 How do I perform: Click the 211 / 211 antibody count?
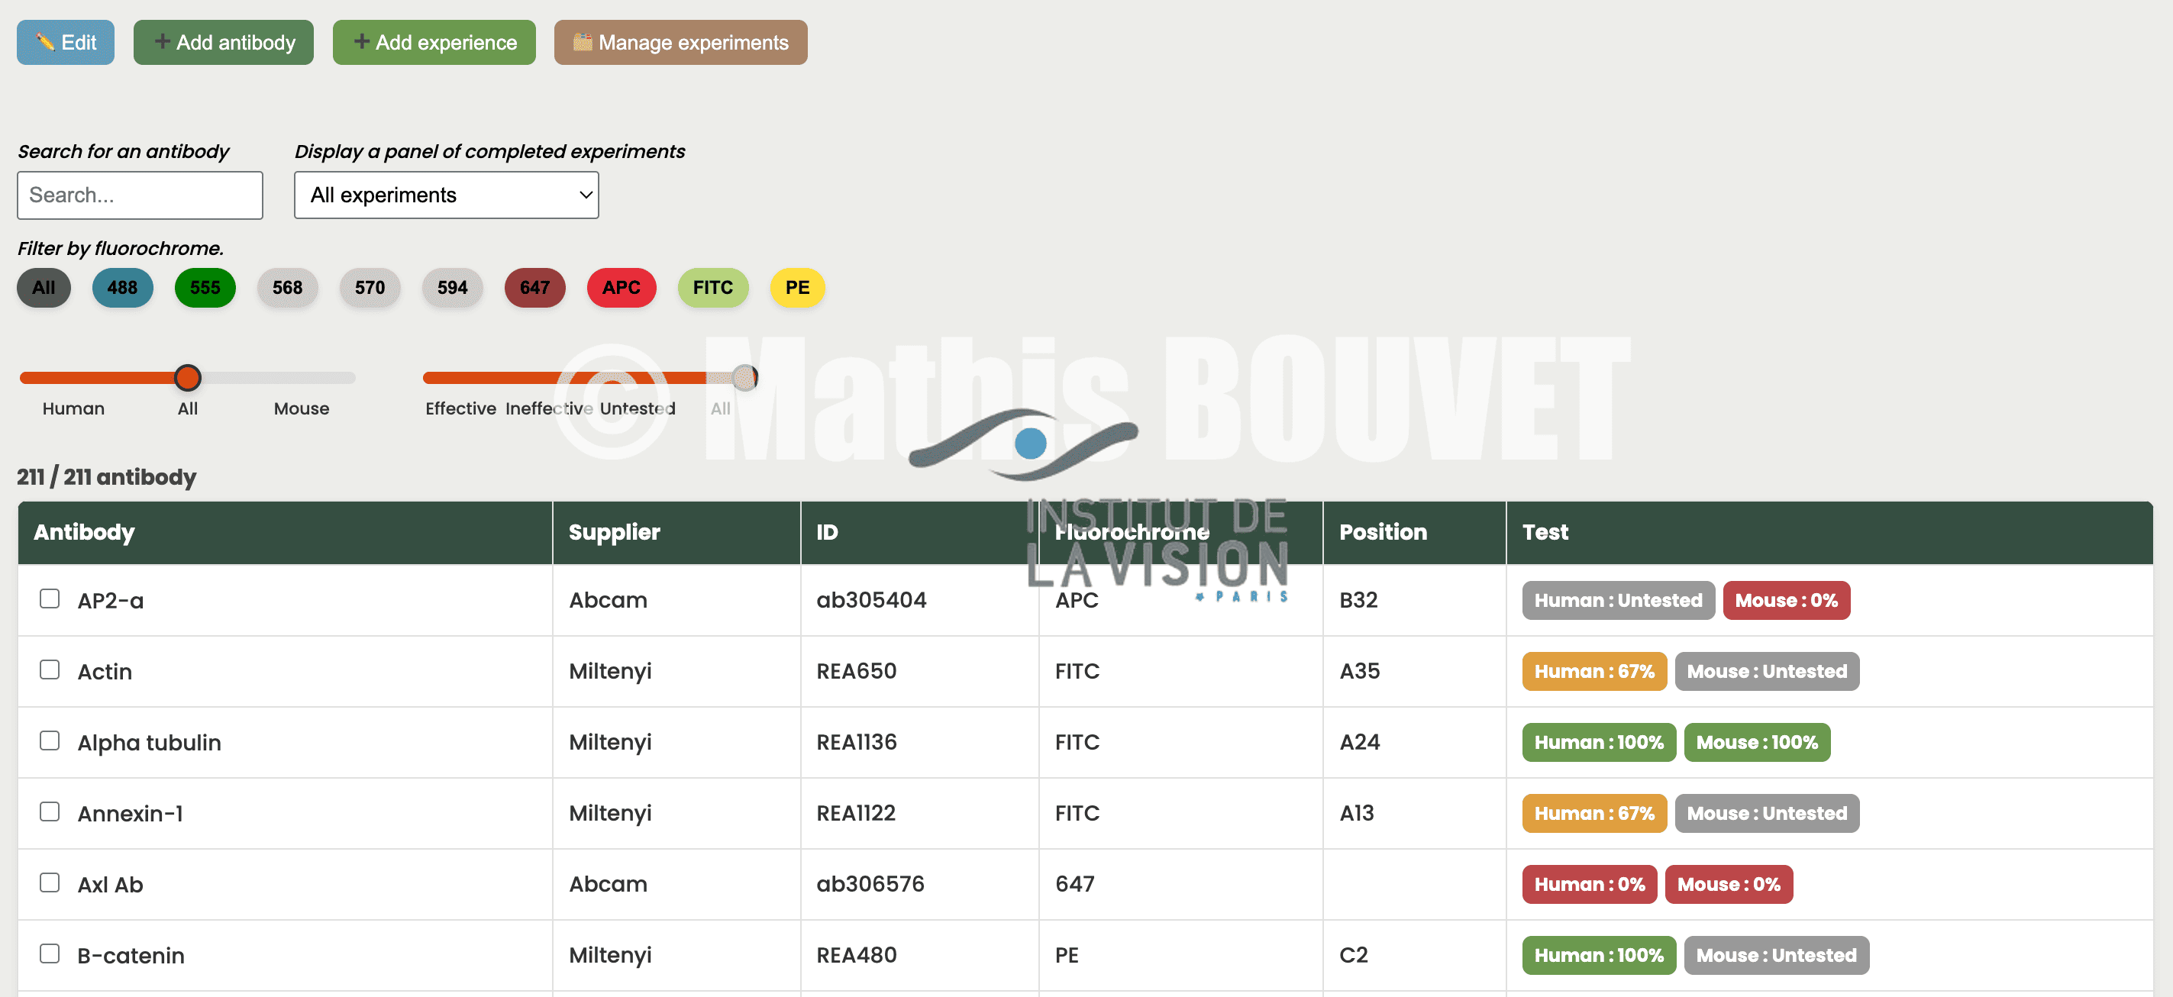106,476
